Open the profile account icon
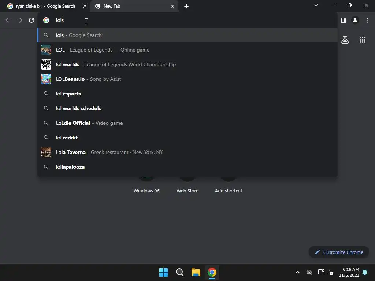Image resolution: width=375 pixels, height=281 pixels. [355, 20]
